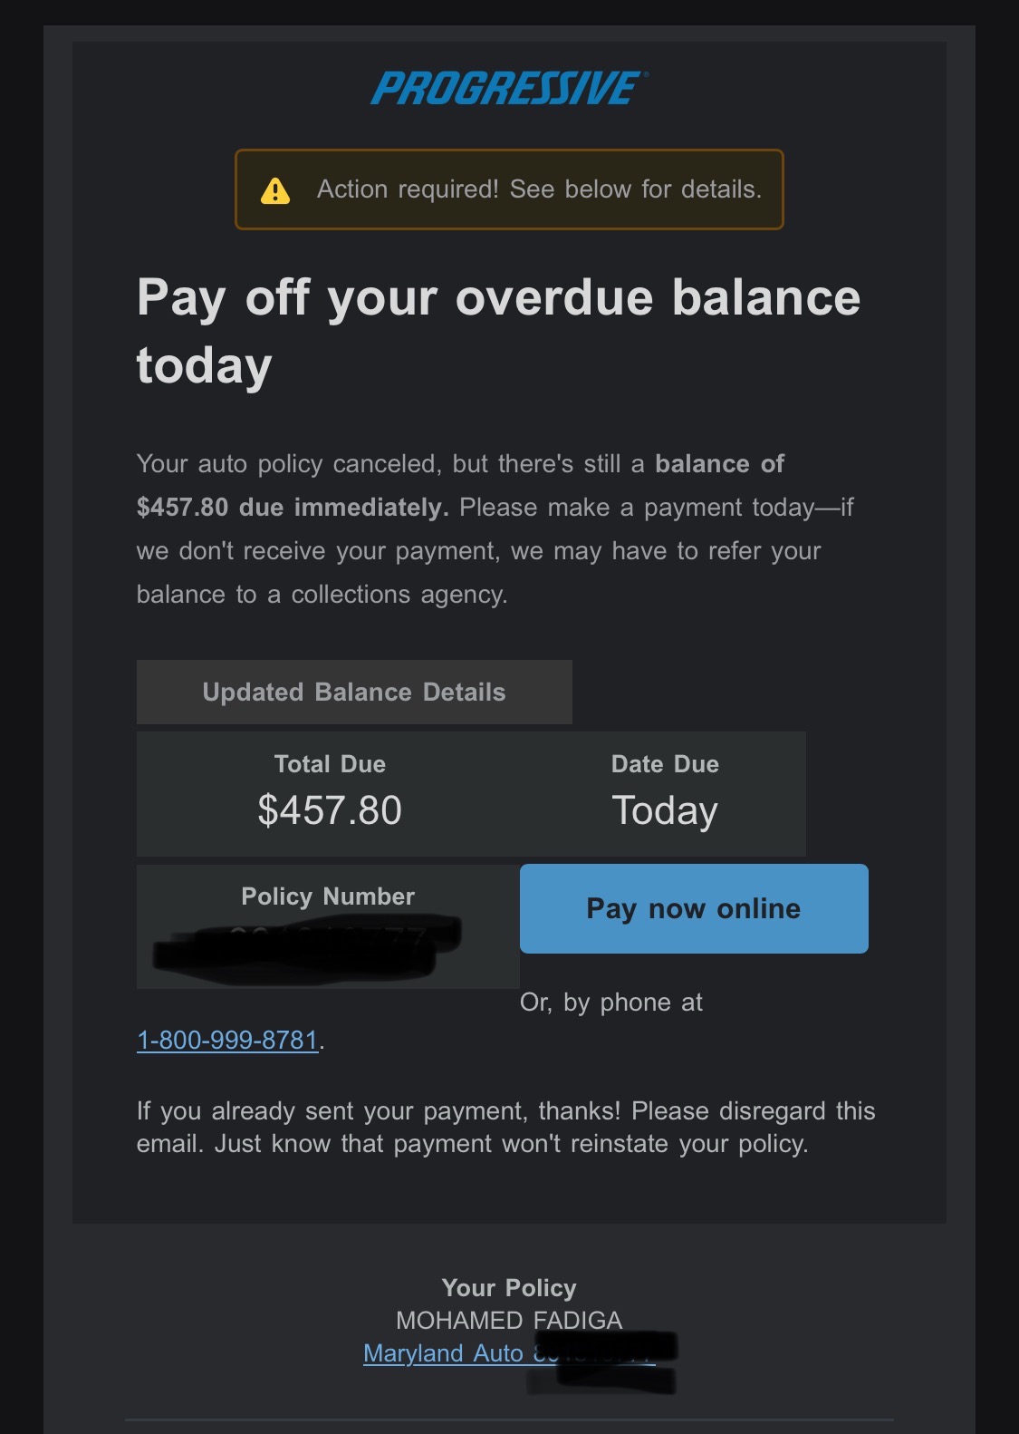
Task: Click the 'If you already sent your payment' paragraph
Action: tap(505, 1127)
